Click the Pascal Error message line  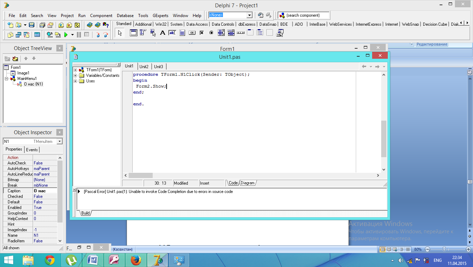click(x=158, y=192)
